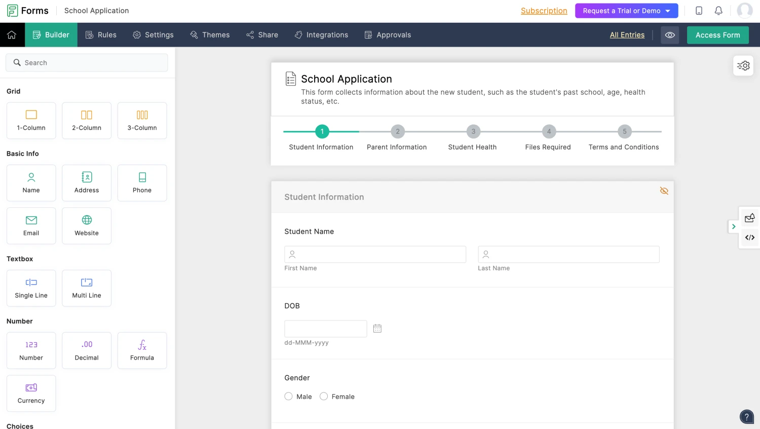The height and width of the screenshot is (429, 760).
Task: Jump to step 3 Student Health
Action: (x=473, y=131)
